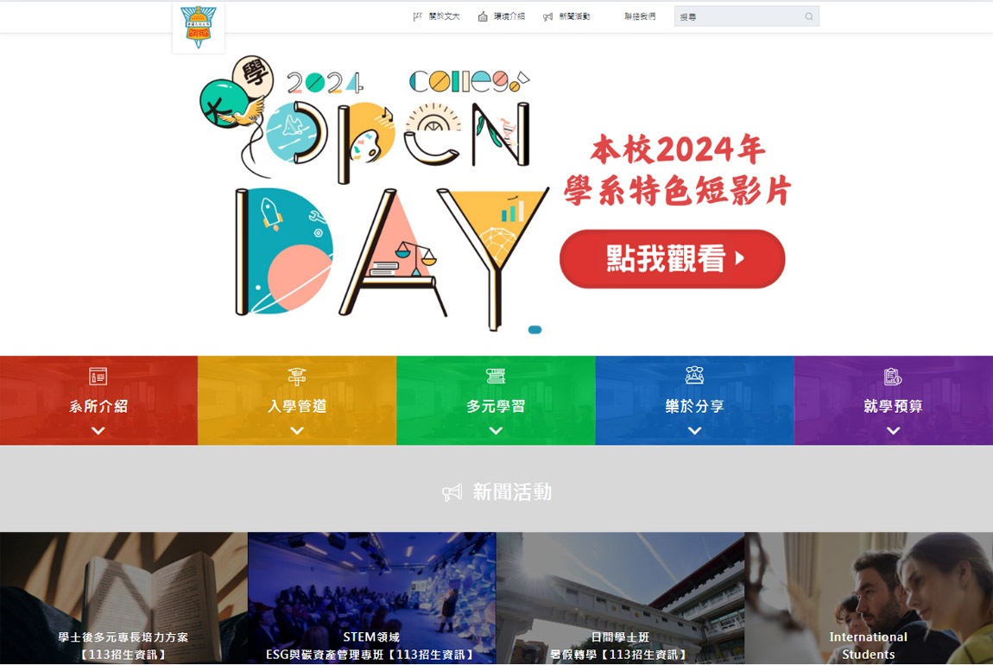Expand the 多元學習 chevron

[496, 431]
